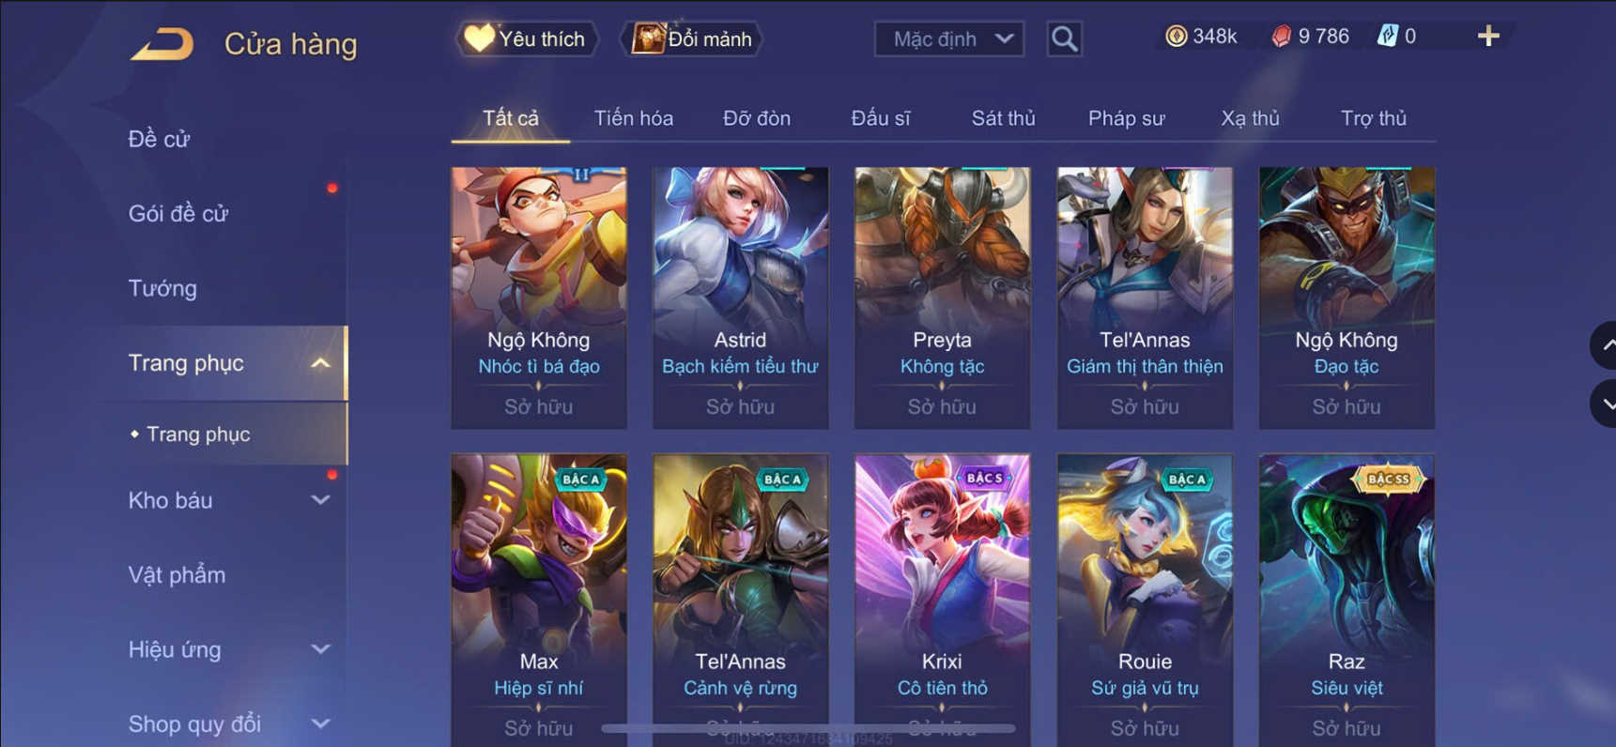Go back using the return arrow icon

162,44
